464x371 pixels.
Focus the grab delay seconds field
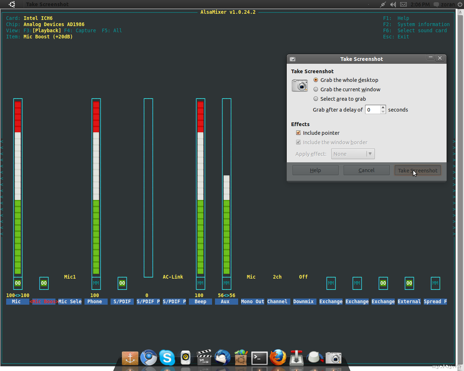tap(373, 110)
